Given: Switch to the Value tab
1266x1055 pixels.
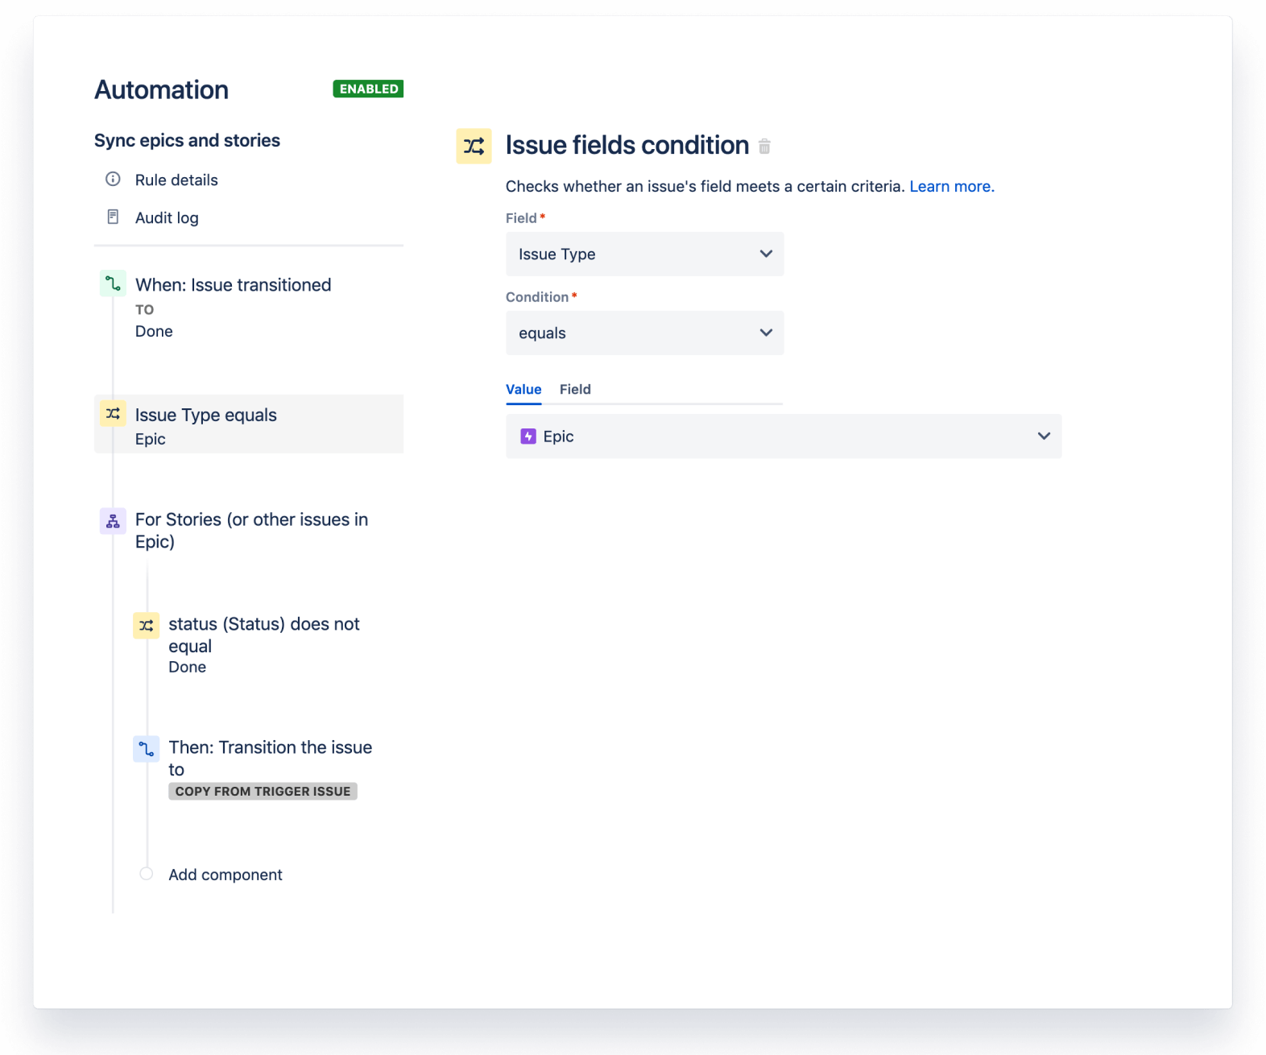Looking at the screenshot, I should [523, 390].
